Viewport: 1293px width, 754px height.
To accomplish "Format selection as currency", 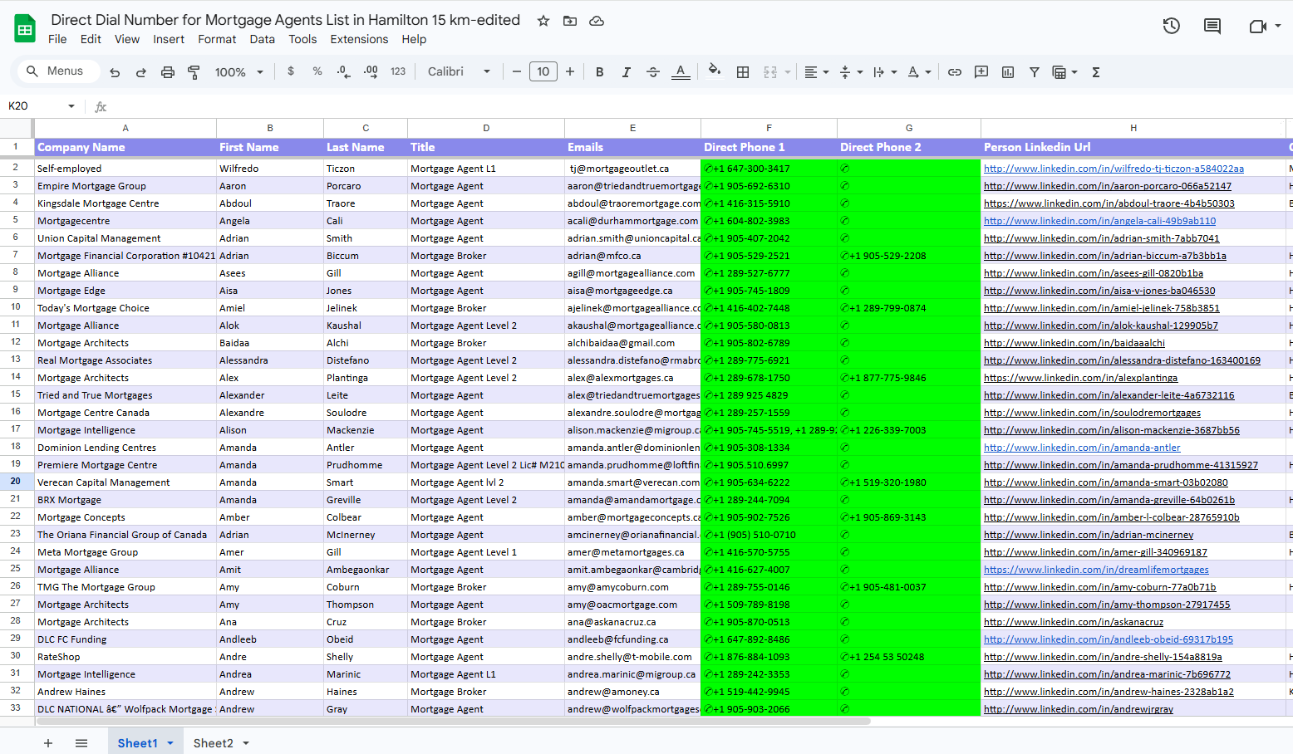I will point(291,71).
